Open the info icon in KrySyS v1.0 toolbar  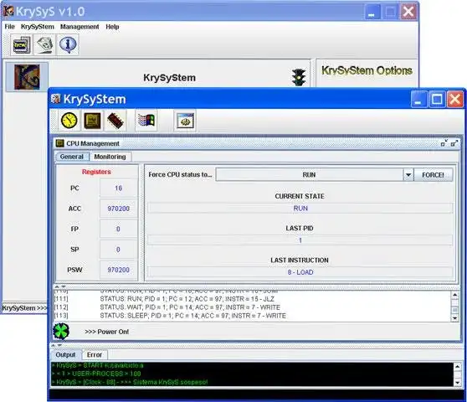pos(68,45)
